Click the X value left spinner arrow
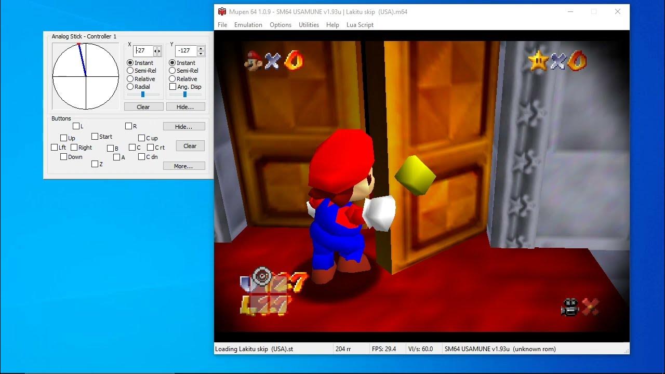The height and width of the screenshot is (374, 665). pos(155,51)
